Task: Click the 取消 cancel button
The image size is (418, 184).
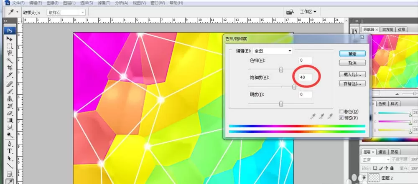Action: 352,63
